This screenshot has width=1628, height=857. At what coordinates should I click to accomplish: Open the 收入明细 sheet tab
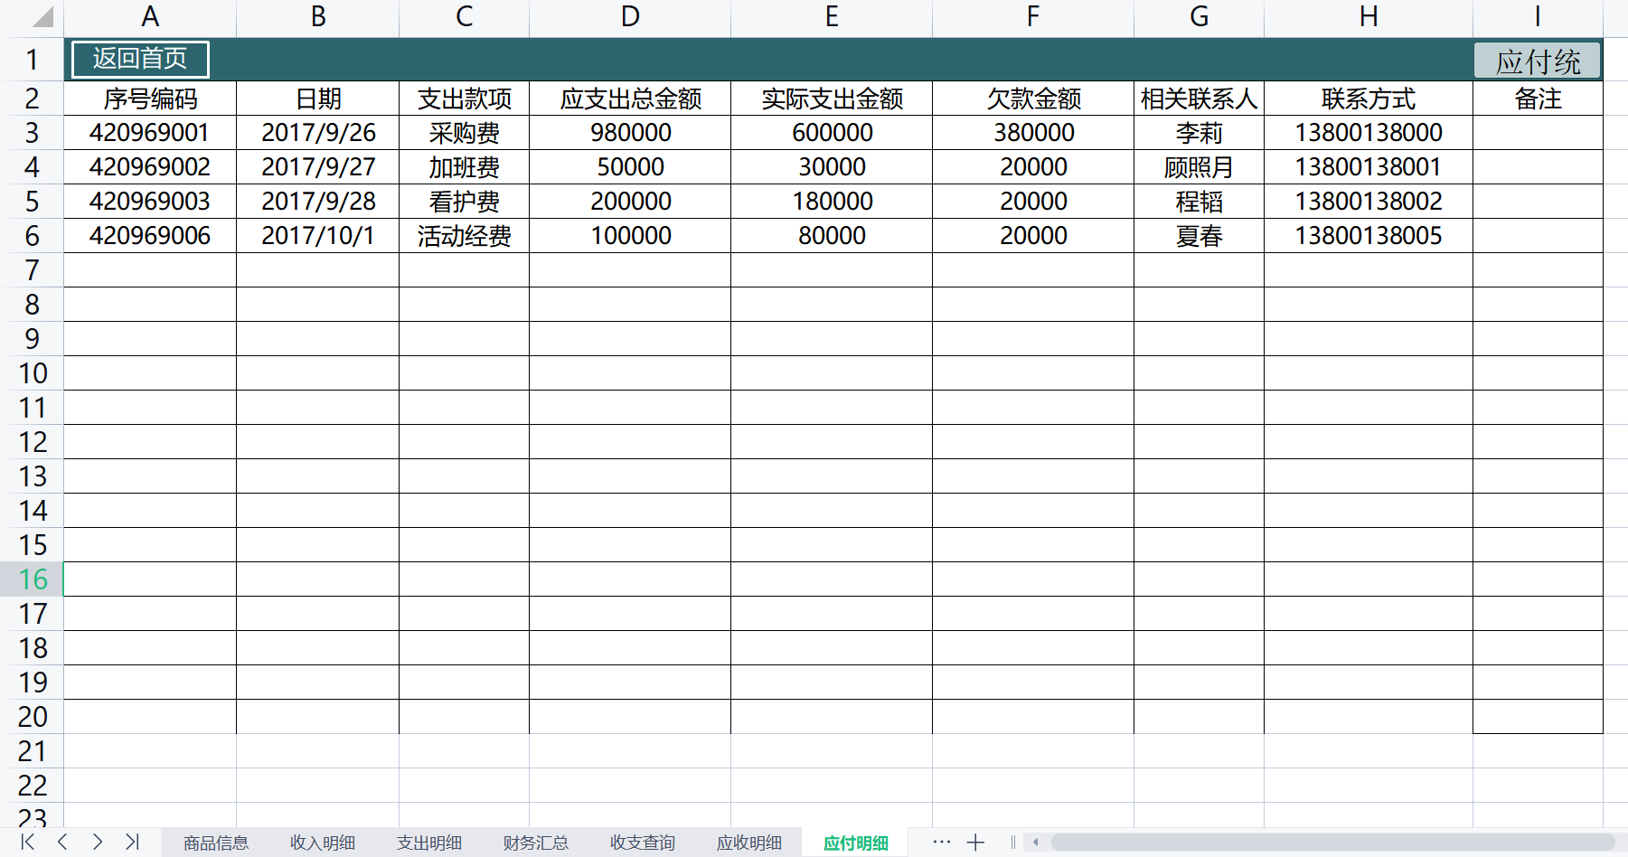click(322, 842)
